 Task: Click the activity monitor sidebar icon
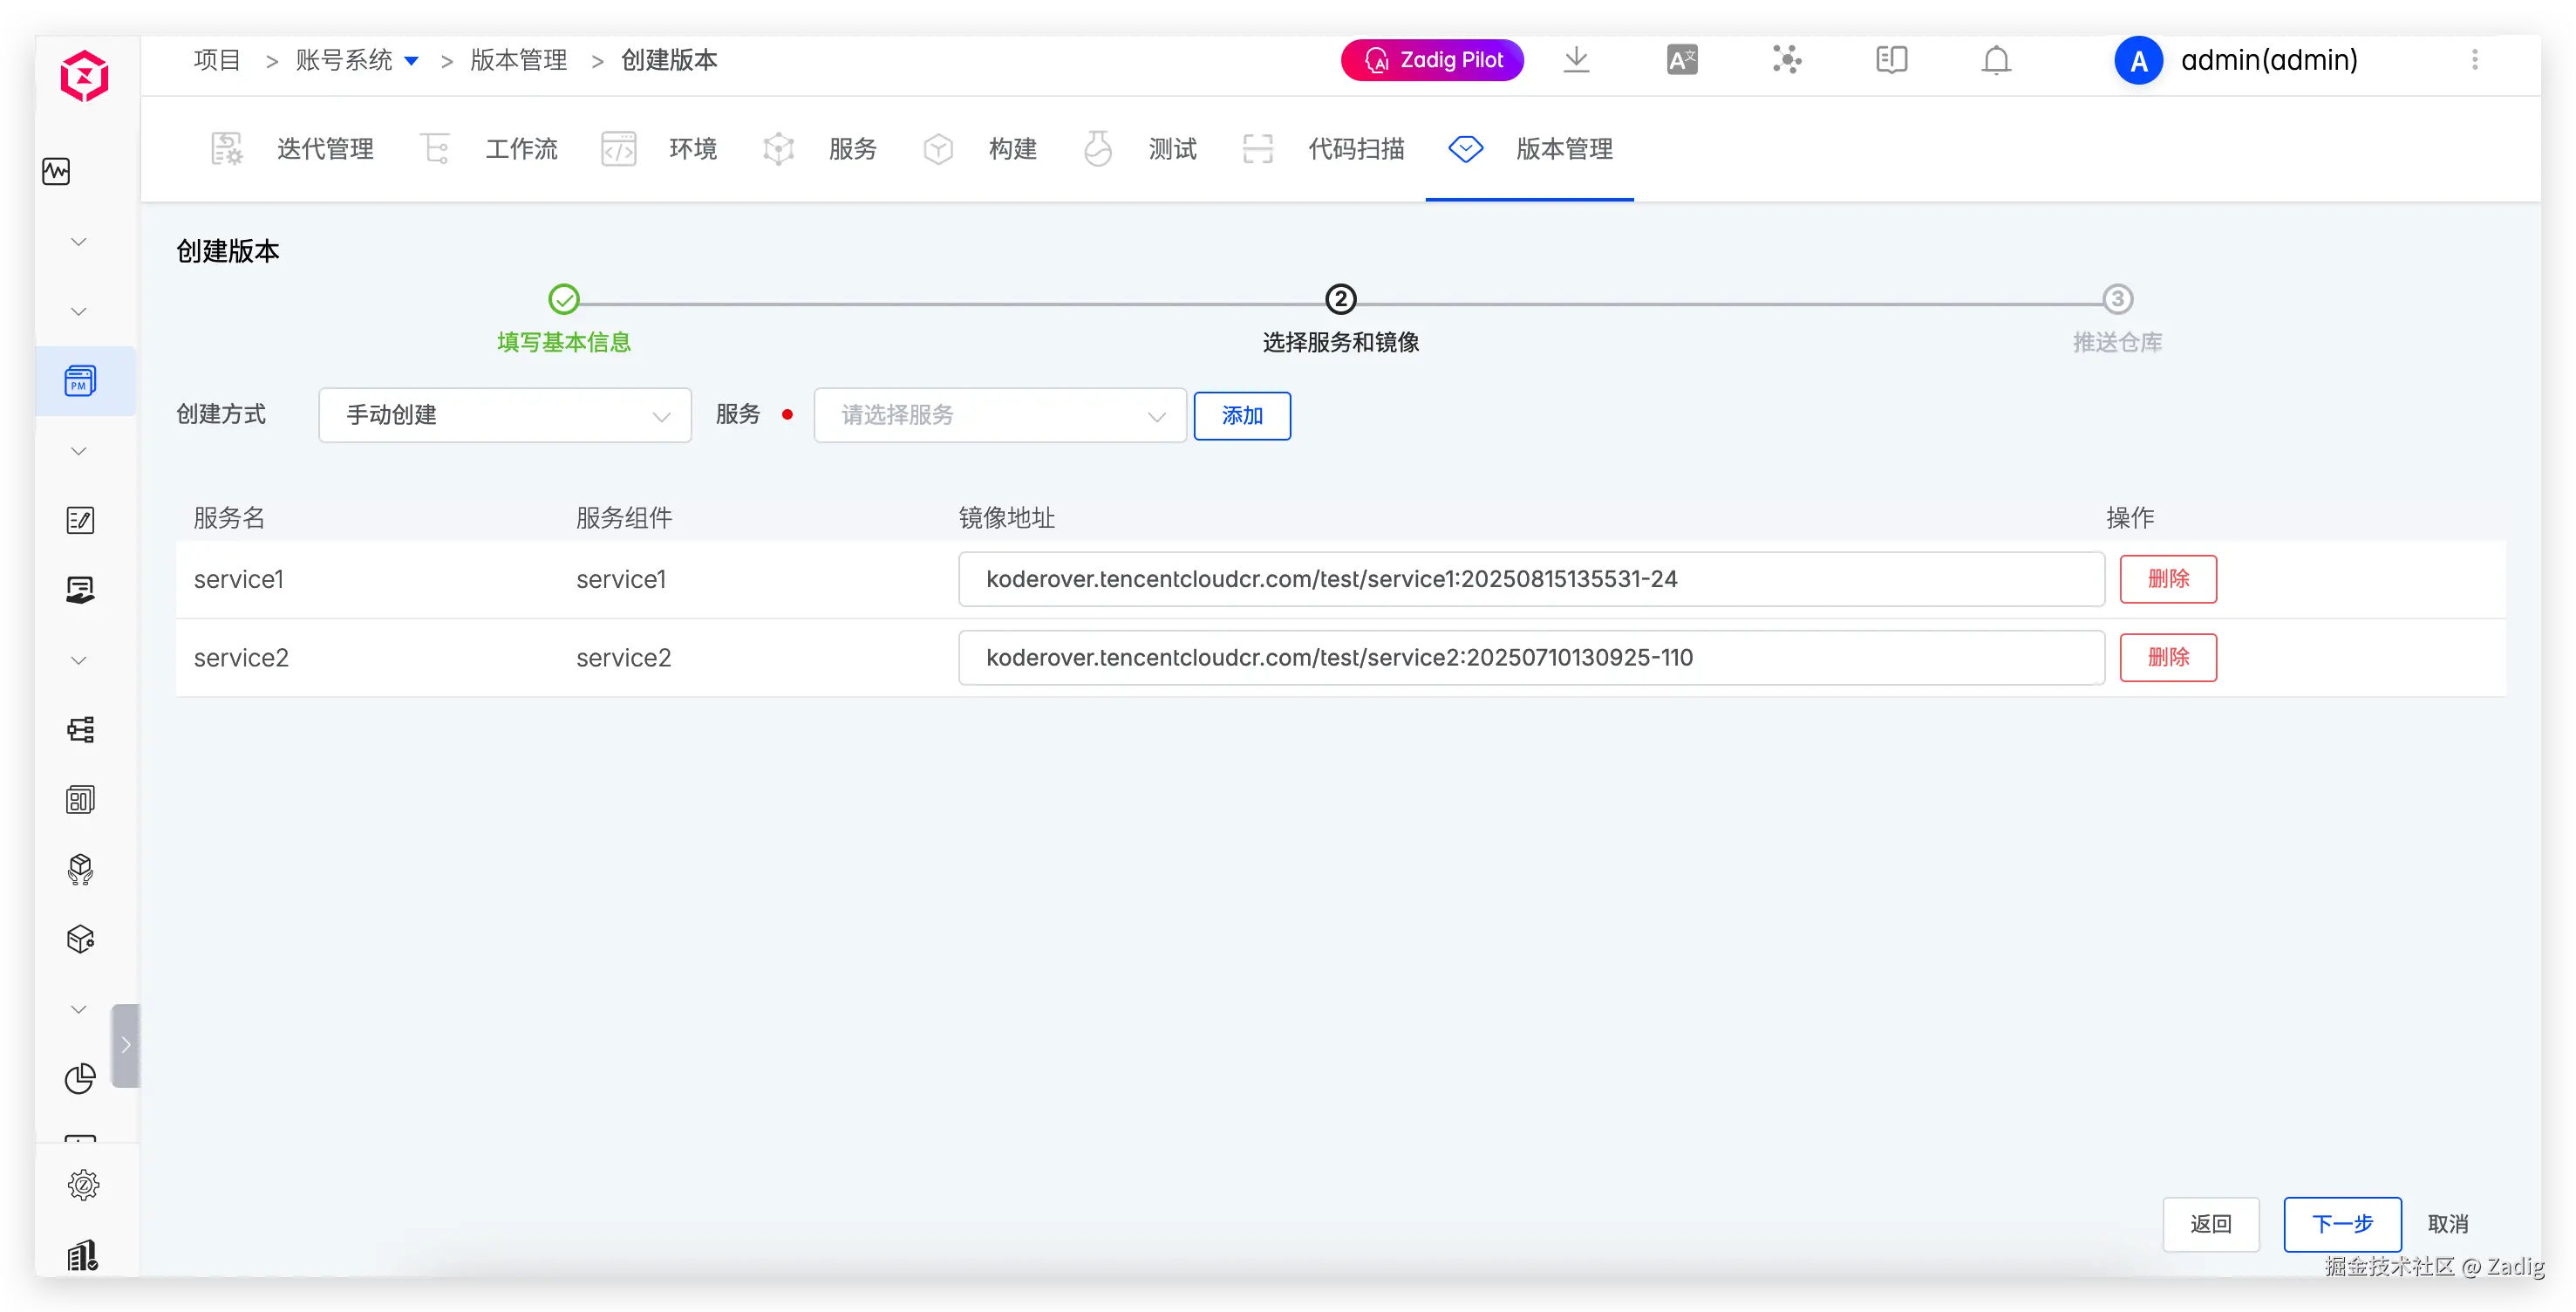coord(56,171)
